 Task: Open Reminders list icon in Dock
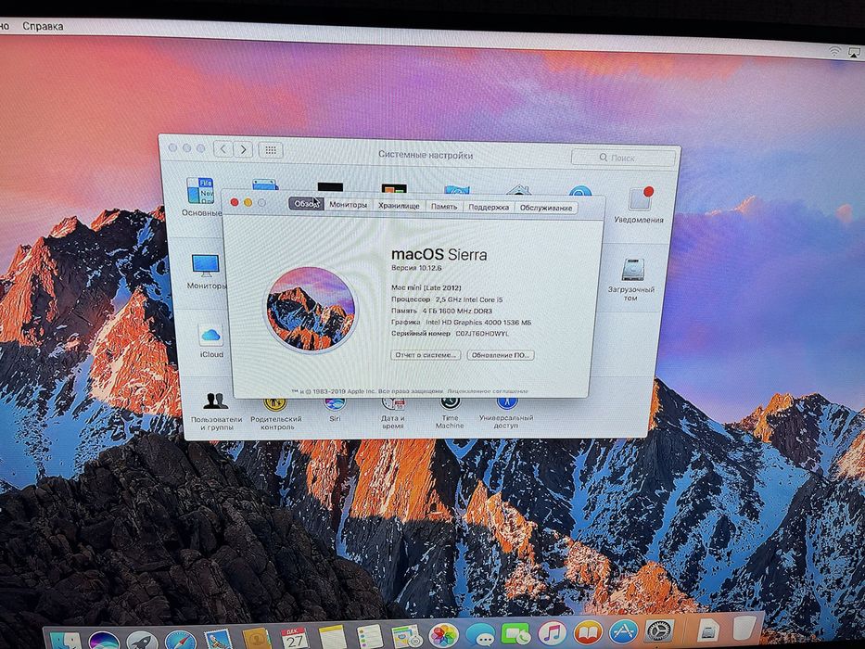click(x=370, y=636)
